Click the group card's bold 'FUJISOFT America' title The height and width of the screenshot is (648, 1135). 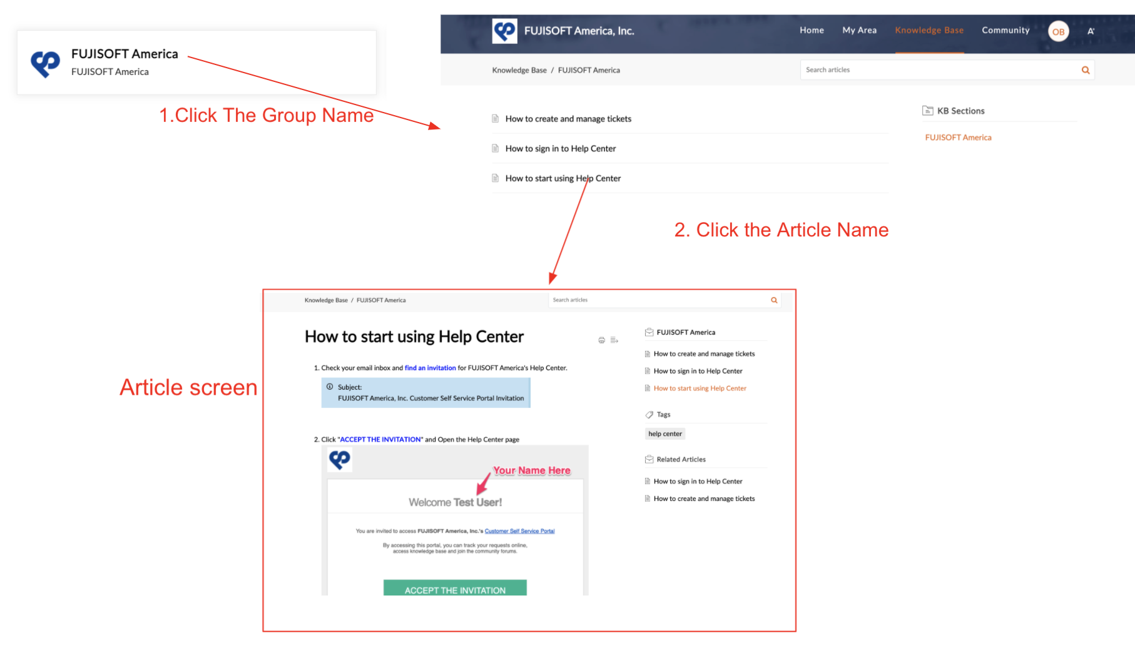point(125,54)
